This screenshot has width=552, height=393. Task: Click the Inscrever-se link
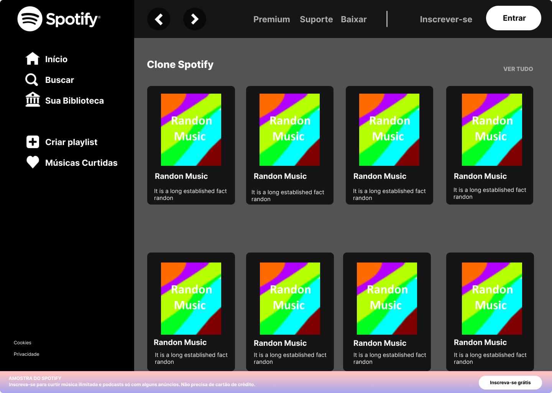446,20
